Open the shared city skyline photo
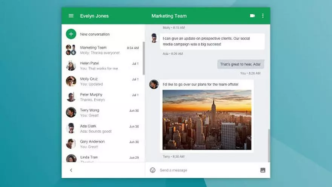 click(207, 119)
